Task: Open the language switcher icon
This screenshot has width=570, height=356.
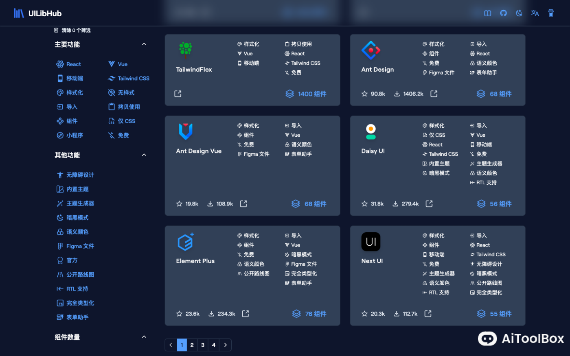Action: click(x=535, y=13)
